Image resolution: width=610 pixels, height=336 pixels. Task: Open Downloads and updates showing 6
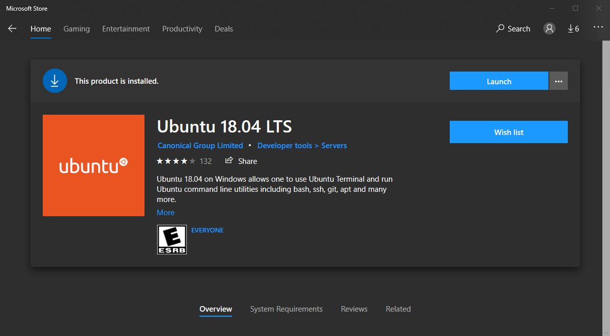click(x=573, y=29)
